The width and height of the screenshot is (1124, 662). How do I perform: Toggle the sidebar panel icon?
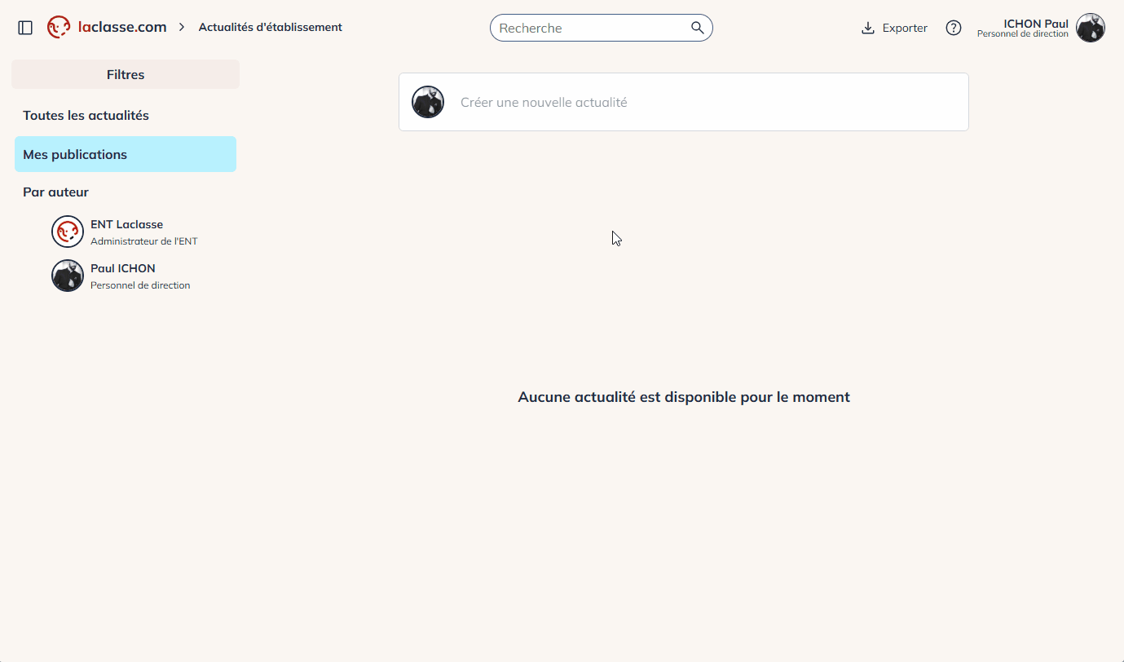pyautogui.click(x=25, y=28)
